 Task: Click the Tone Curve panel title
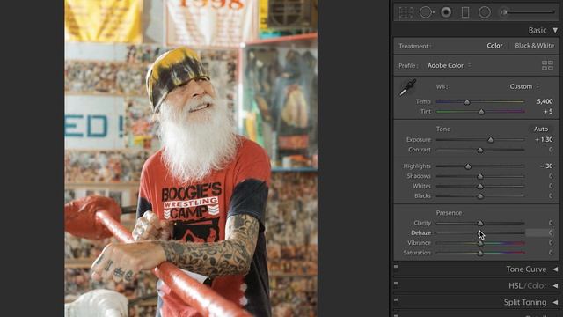coord(526,269)
